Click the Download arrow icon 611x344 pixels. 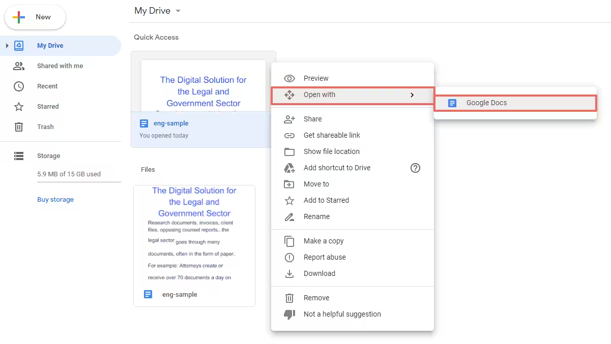pos(289,273)
